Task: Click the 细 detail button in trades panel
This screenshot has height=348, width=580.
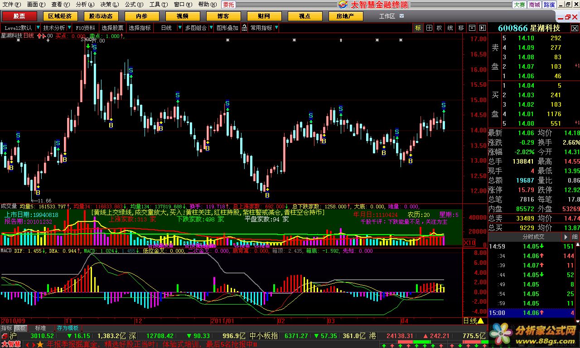Action: pyautogui.click(x=575, y=237)
